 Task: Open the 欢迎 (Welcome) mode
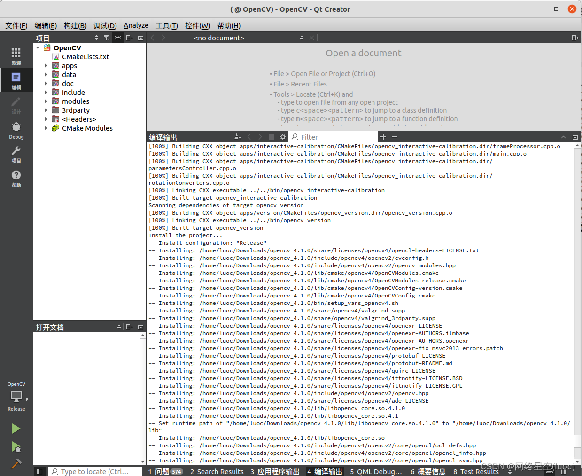[x=16, y=56]
